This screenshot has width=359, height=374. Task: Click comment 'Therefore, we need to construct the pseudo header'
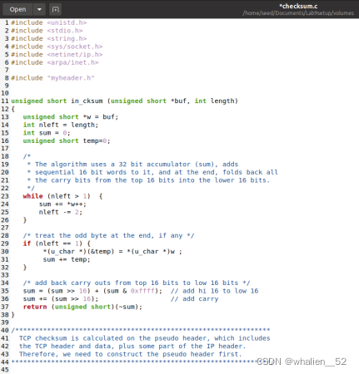[x=131, y=354]
